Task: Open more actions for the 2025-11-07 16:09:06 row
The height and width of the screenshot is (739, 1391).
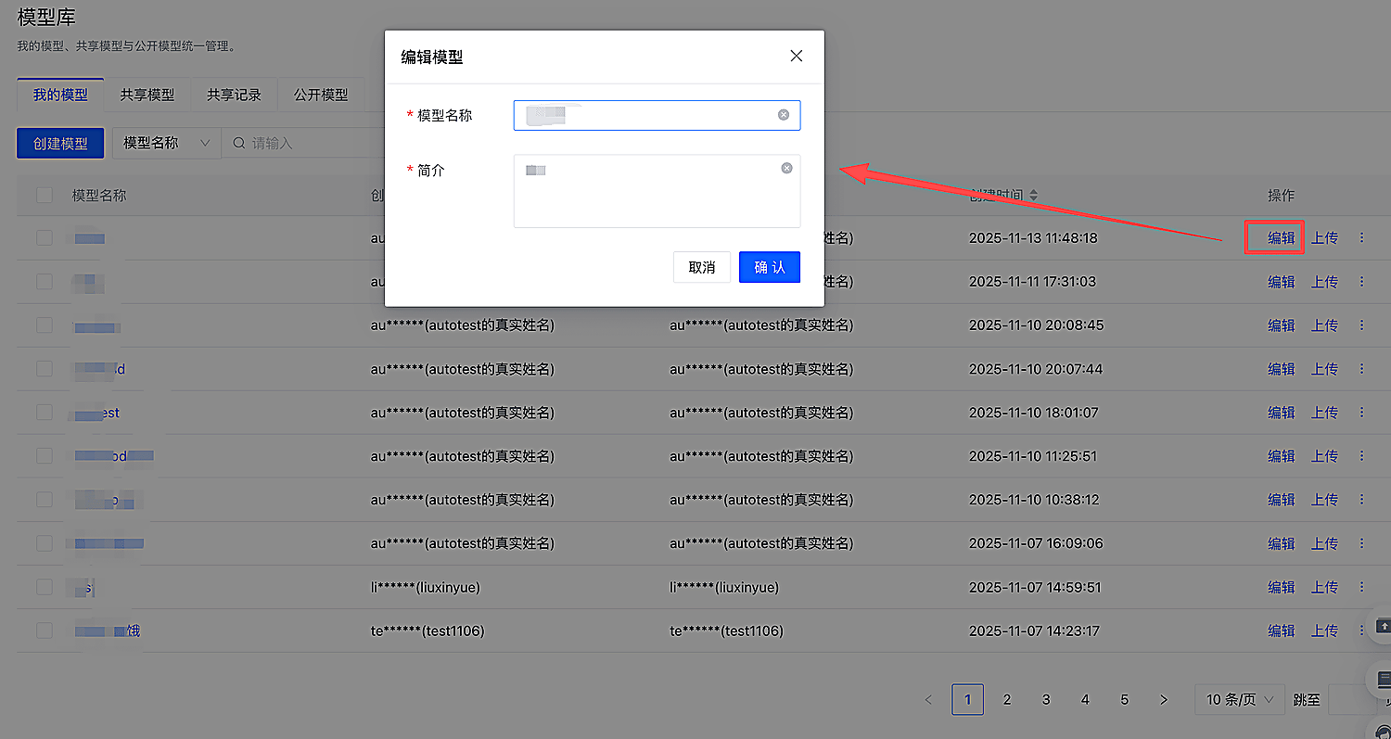Action: click(1361, 543)
